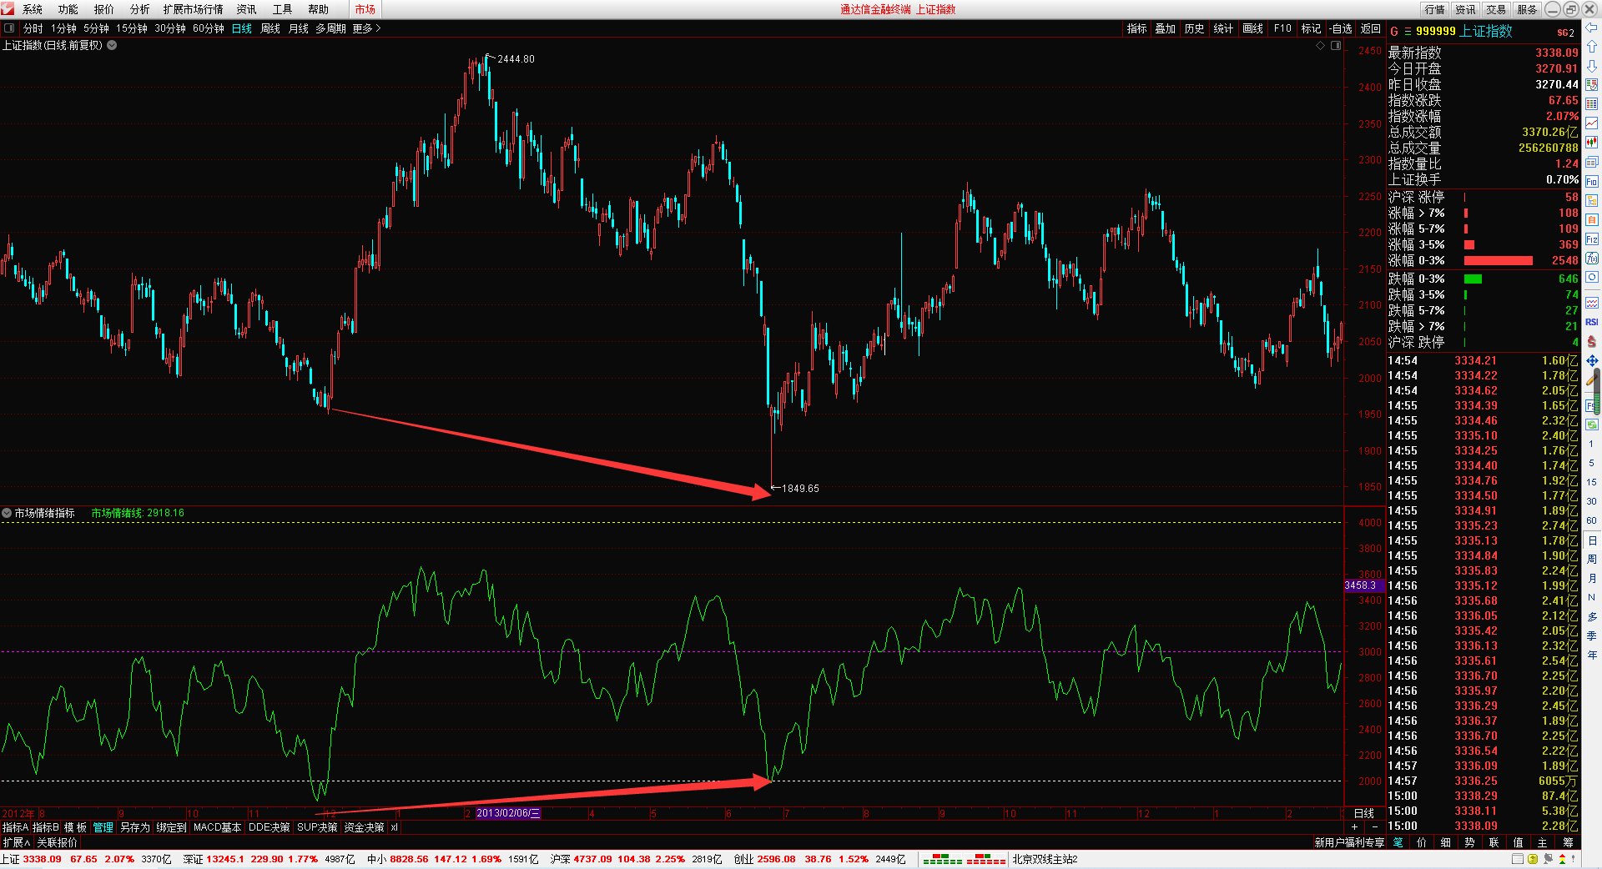Click the down arrow icon in right sidebar

coord(1591,66)
